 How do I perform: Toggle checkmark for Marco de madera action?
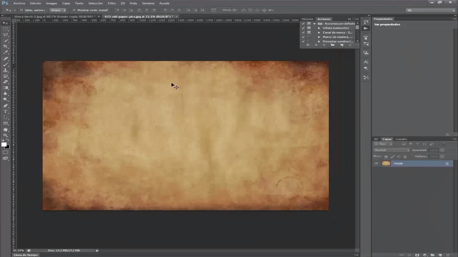303,37
